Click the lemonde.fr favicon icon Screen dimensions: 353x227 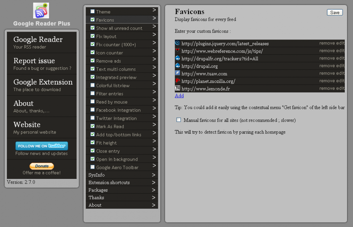tap(178, 88)
